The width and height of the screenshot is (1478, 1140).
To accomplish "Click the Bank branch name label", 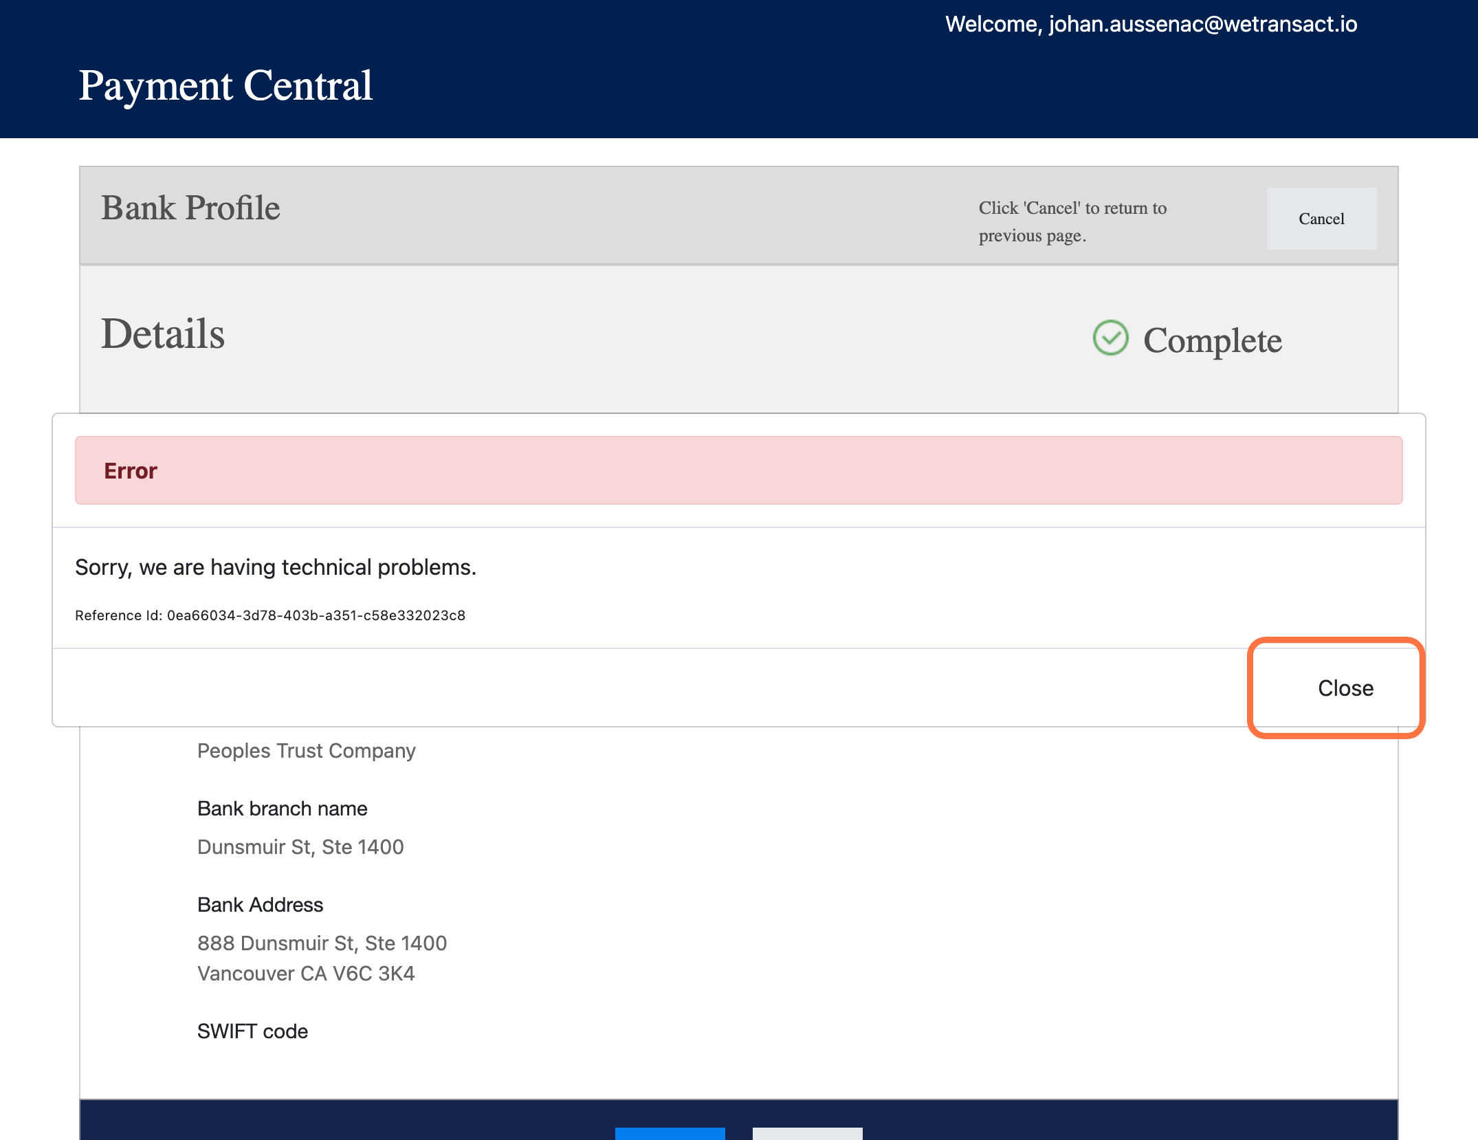I will [x=283, y=809].
